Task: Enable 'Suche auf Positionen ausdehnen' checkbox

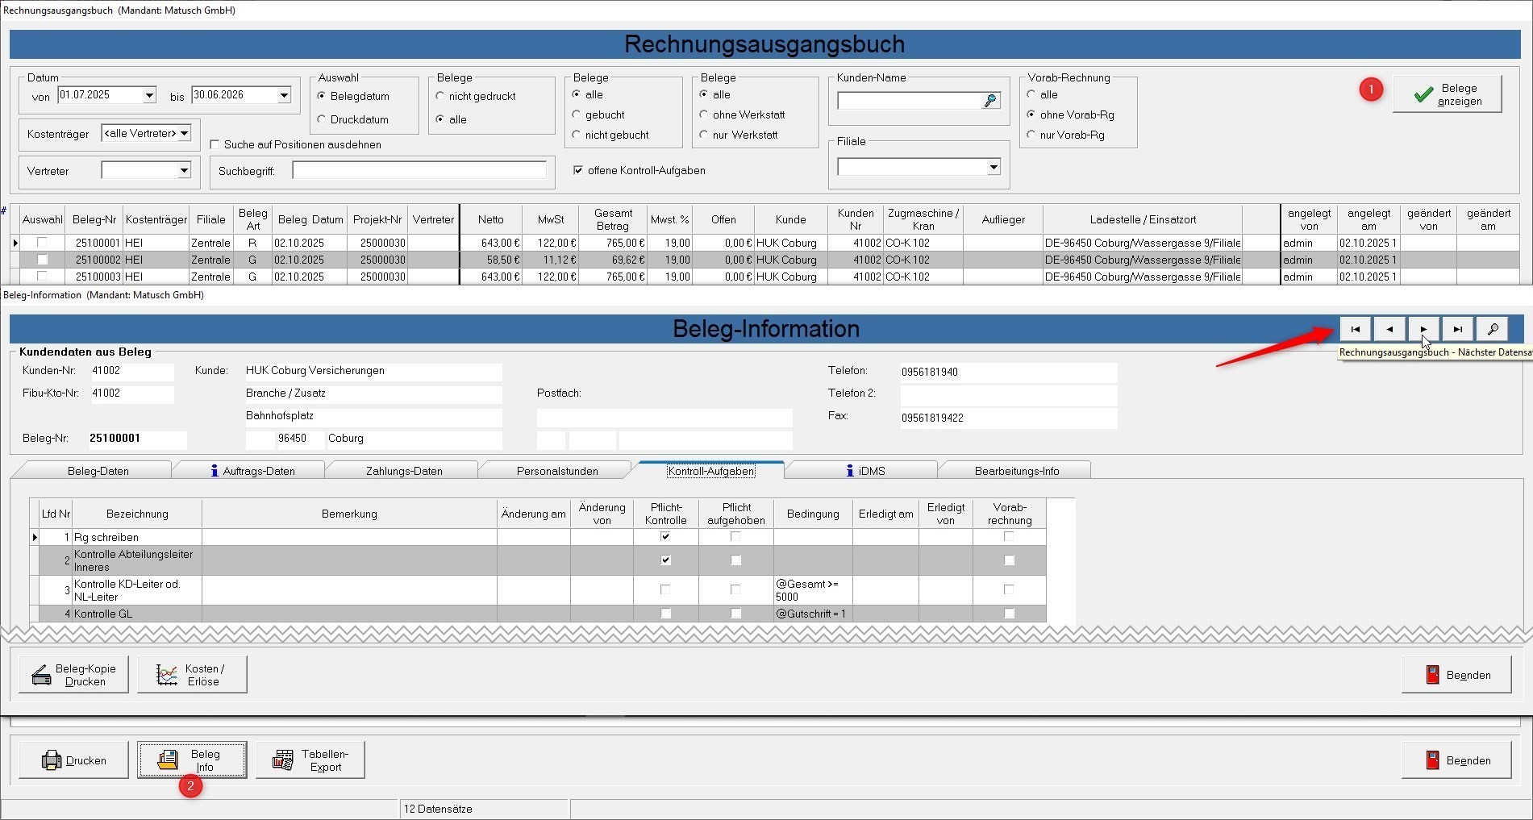Action: [215, 144]
